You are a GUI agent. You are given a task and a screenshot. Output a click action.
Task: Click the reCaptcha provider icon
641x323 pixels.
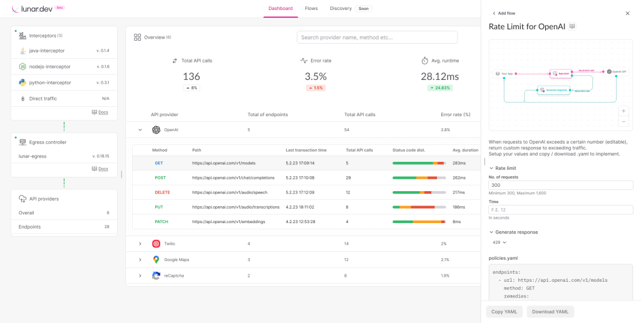point(156,276)
